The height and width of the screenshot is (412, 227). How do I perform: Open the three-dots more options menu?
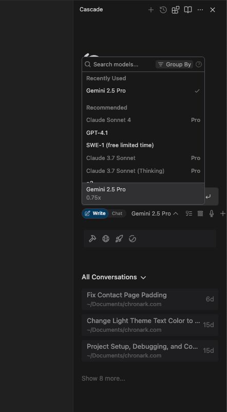pyautogui.click(x=200, y=10)
